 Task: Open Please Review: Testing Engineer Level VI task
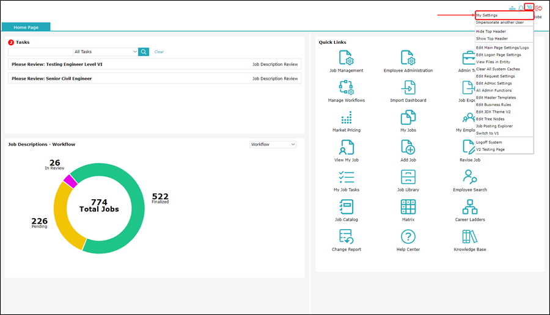(x=155, y=65)
